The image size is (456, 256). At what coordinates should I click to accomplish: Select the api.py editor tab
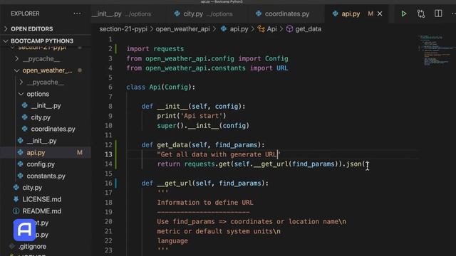[351, 14]
